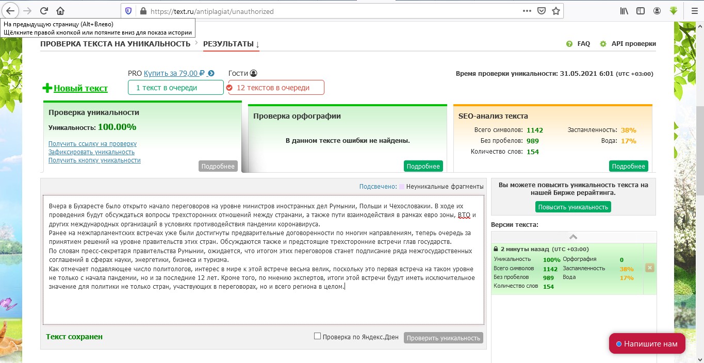Click Получить ссылку на проверку

[x=93, y=144]
